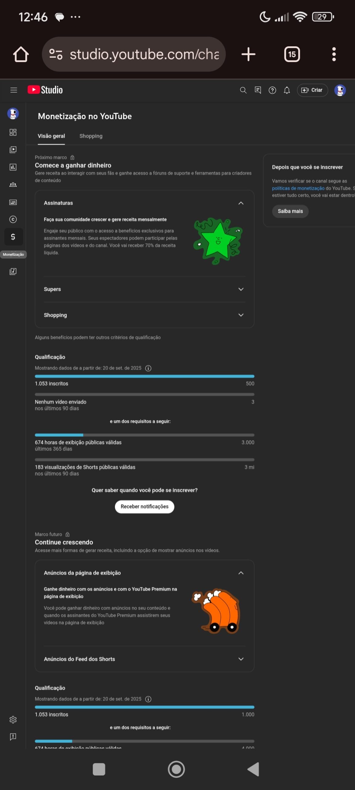Click the Receber notificações button
355x790 pixels.
[x=145, y=507]
